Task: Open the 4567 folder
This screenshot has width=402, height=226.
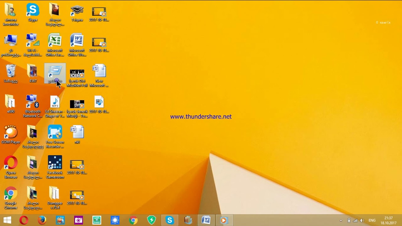Action: point(33,74)
